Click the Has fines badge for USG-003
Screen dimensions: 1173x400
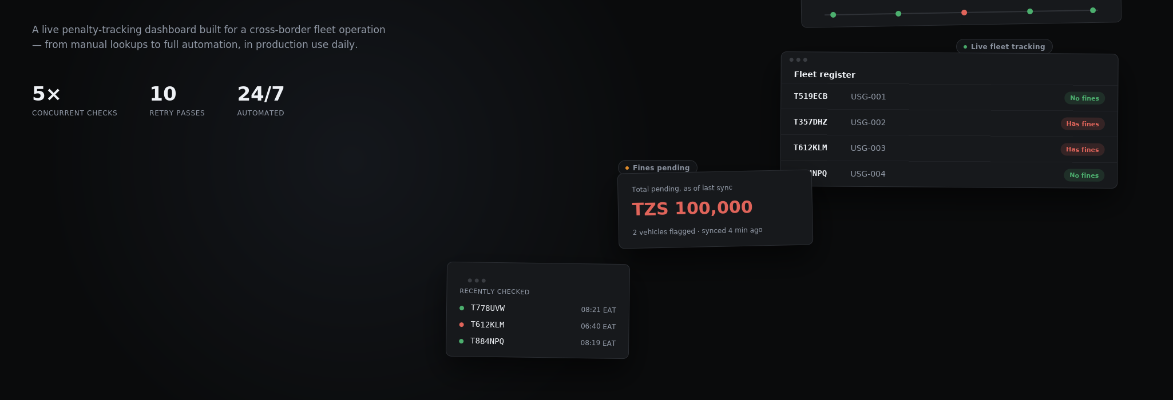coord(1082,150)
